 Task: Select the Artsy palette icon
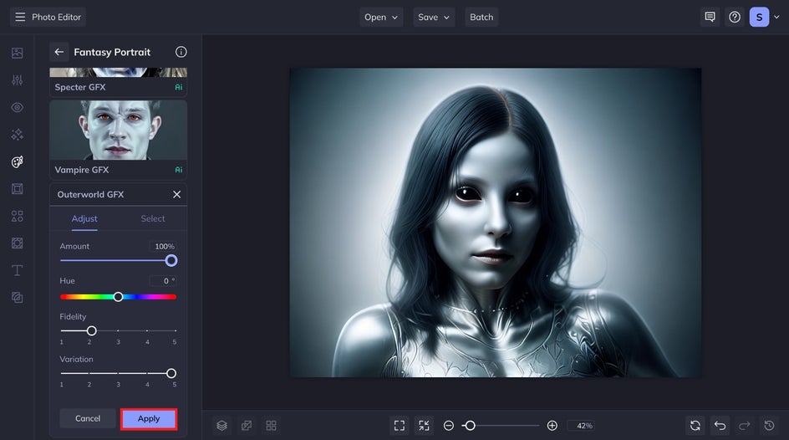pos(17,161)
